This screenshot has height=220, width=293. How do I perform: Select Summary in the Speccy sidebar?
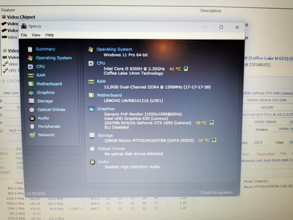pyautogui.click(x=45, y=49)
